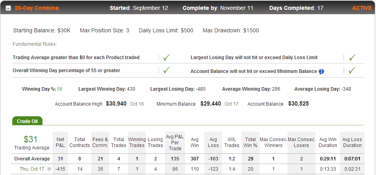376x175 pixels.
Task: Click the ACTIVE status label
Action: [362, 8]
